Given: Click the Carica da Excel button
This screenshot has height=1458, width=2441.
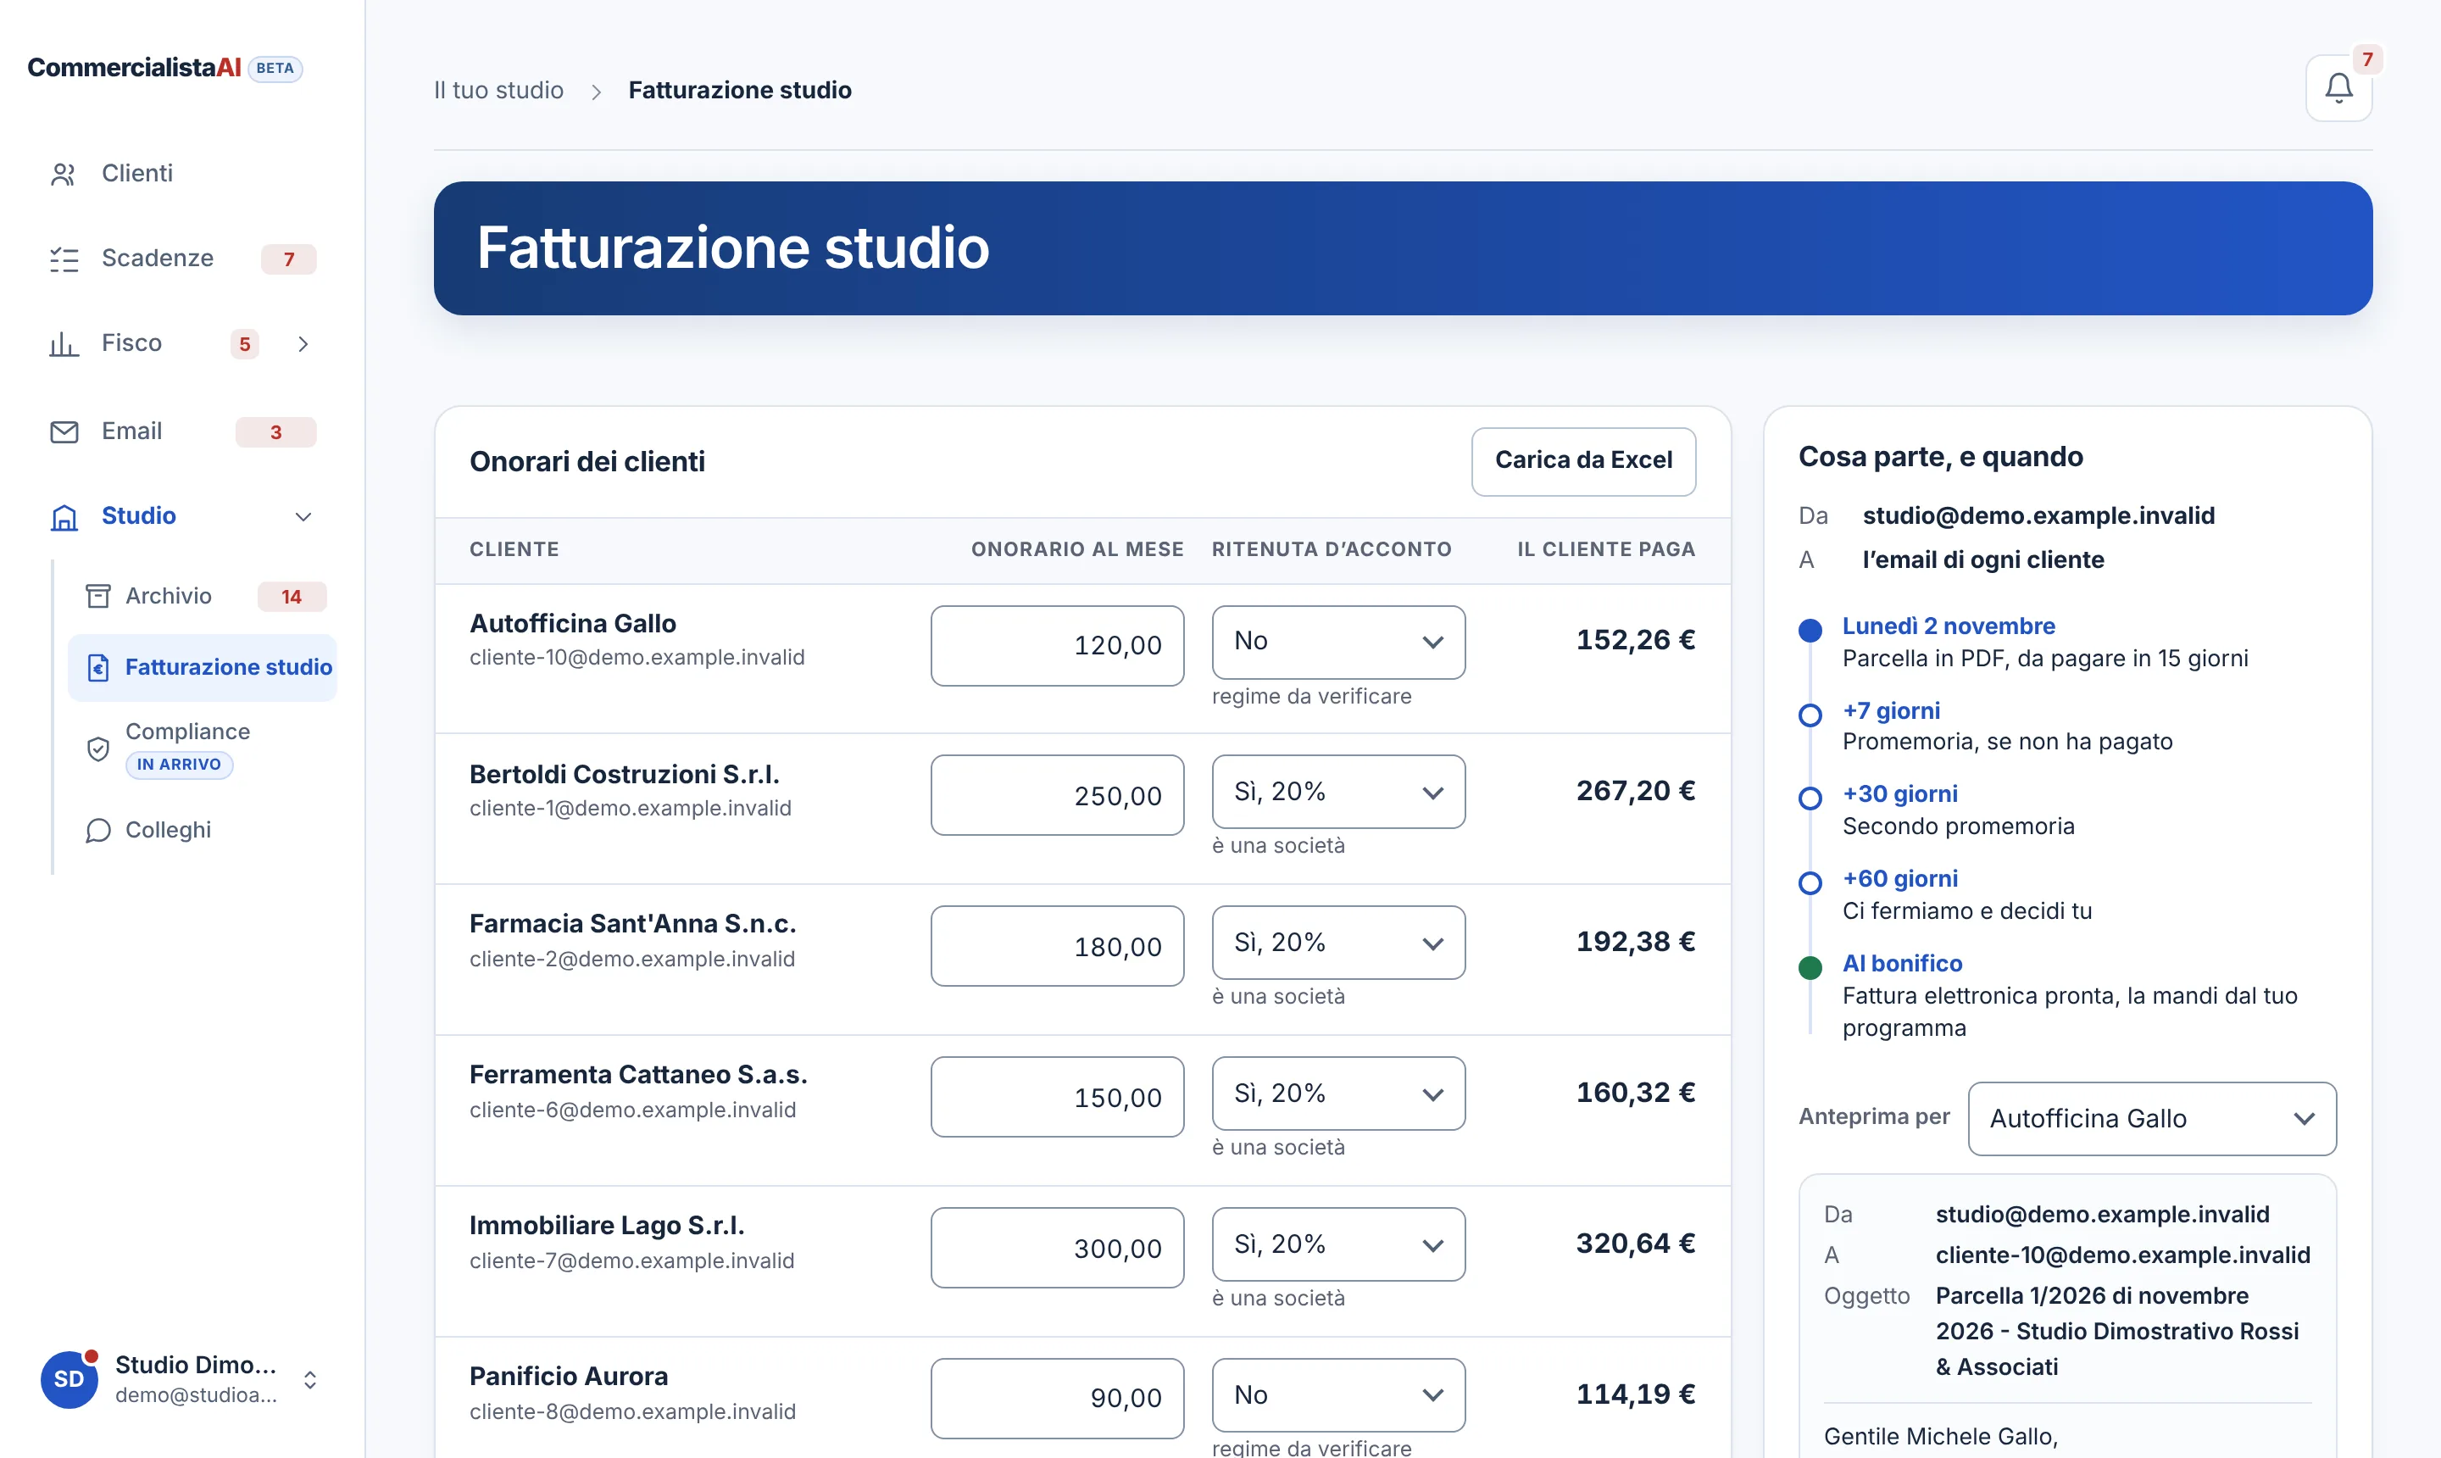Looking at the screenshot, I should (x=1582, y=461).
